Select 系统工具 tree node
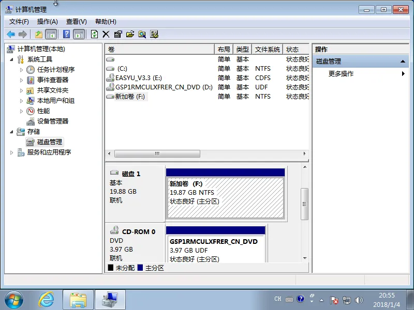 click(40, 59)
